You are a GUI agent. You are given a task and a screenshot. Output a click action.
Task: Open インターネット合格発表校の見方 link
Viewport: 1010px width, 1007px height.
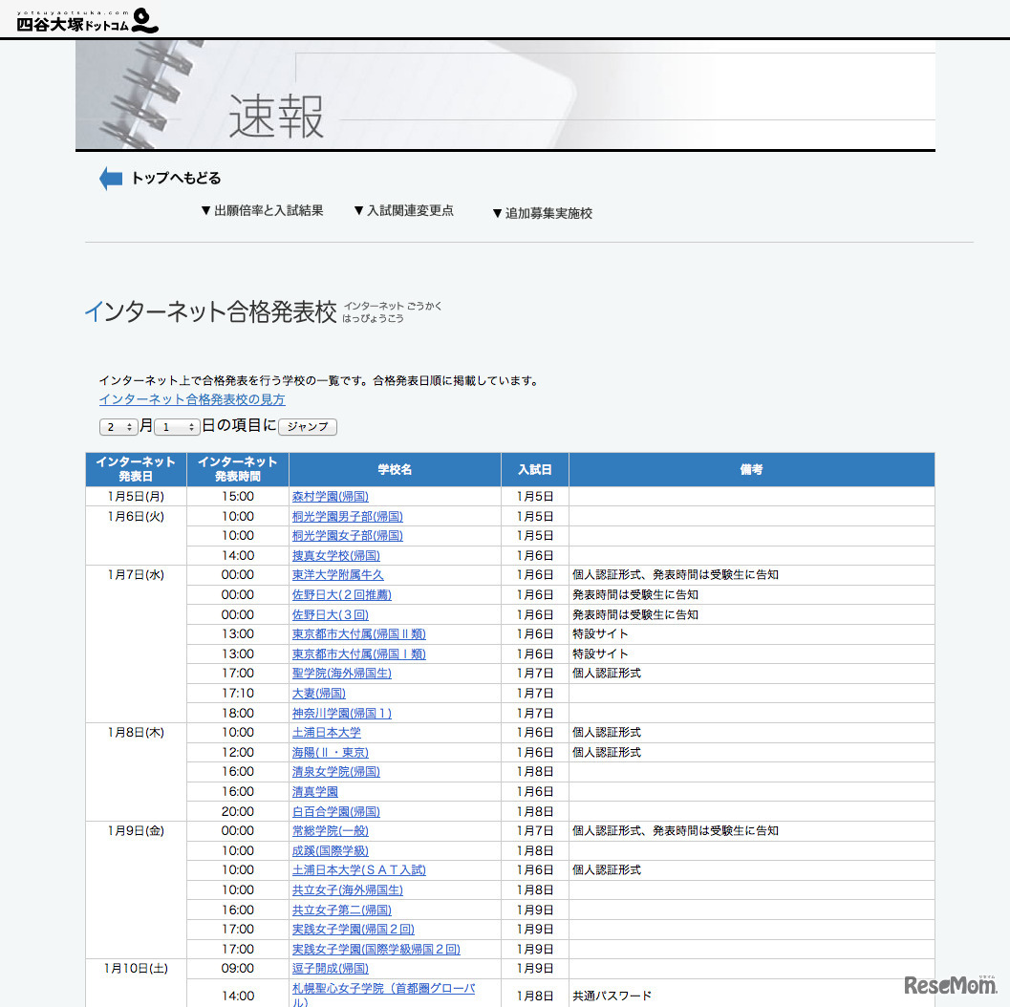(191, 400)
